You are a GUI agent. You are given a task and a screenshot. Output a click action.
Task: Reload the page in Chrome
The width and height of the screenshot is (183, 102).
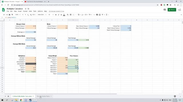(8, 5)
